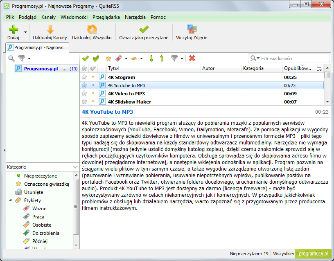This screenshot has height=261, width=334.
Task: Go to previous unread news green up arrow
Action: pos(162,58)
